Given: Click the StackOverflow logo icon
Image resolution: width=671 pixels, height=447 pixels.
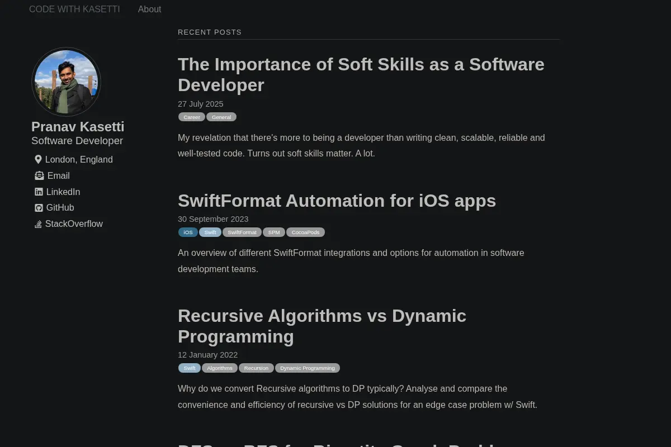Looking at the screenshot, I should 38,224.
